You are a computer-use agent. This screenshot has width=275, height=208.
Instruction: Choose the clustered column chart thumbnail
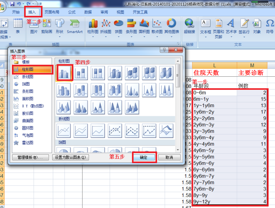point(64,73)
